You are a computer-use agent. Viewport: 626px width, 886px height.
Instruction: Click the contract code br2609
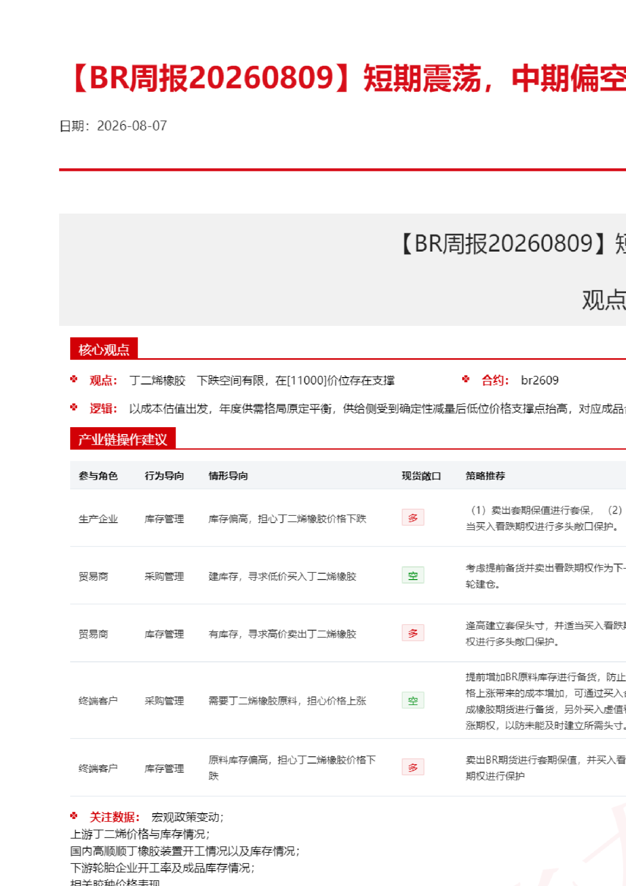[x=540, y=380]
